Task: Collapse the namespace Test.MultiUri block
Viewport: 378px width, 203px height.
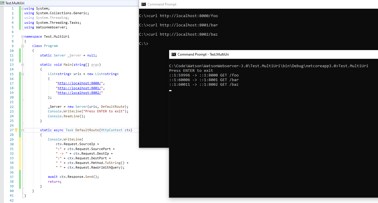Action: (23, 36)
